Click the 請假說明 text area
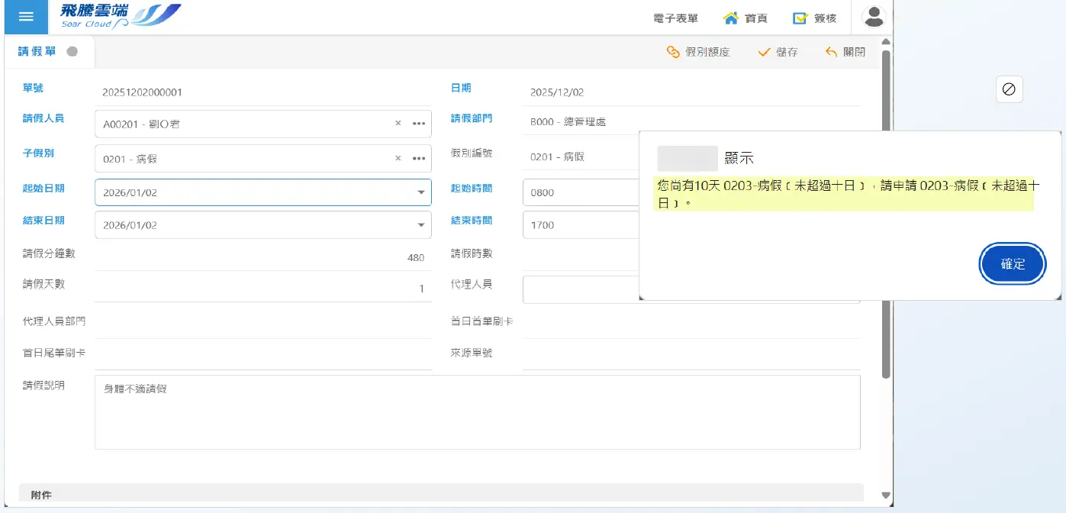The image size is (1066, 513). click(477, 412)
